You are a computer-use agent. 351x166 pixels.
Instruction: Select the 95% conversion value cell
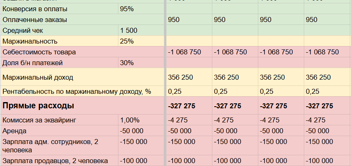coord(127,9)
